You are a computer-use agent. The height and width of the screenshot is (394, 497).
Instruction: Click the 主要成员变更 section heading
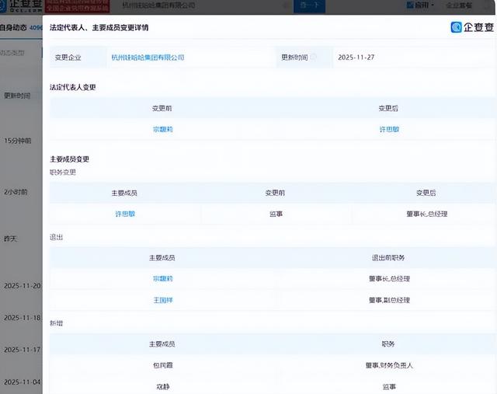pyautogui.click(x=69, y=159)
